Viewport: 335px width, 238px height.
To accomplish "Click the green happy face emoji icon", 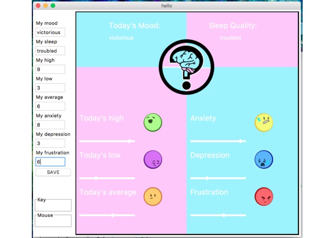I will [153, 122].
